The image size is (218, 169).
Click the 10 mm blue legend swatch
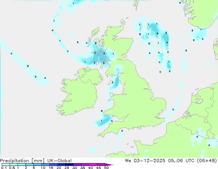pyautogui.click(x=46, y=165)
